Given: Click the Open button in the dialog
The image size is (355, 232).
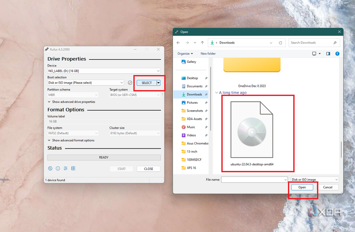Looking at the screenshot, I should (302, 187).
